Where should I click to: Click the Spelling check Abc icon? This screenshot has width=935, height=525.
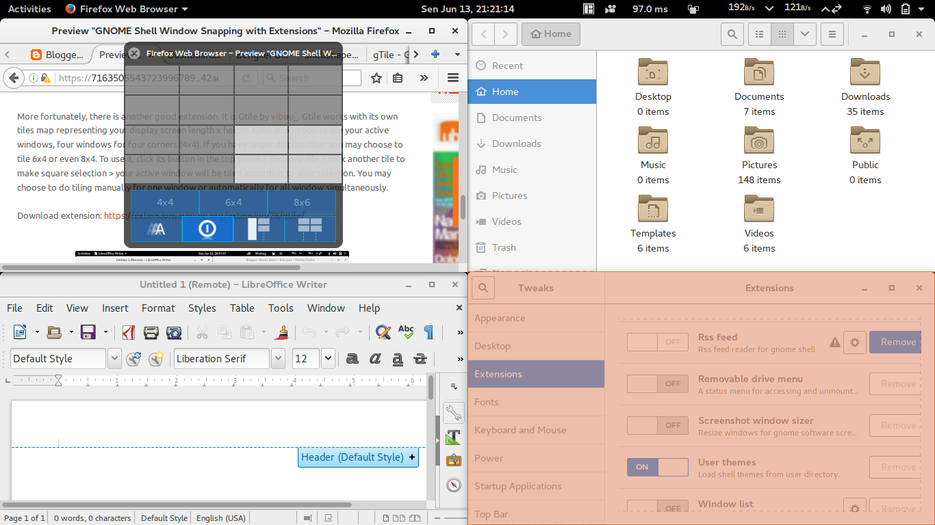[x=406, y=332]
